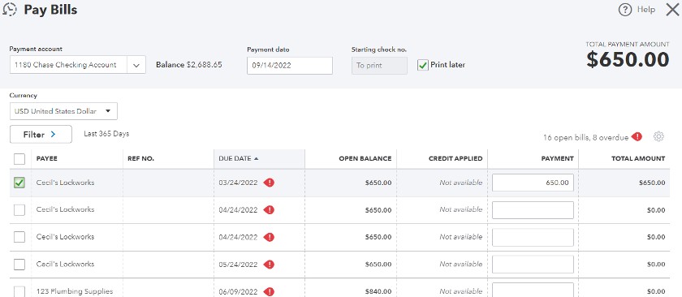Open the table settings gear icon
This screenshot has width=682, height=297.
click(x=658, y=136)
